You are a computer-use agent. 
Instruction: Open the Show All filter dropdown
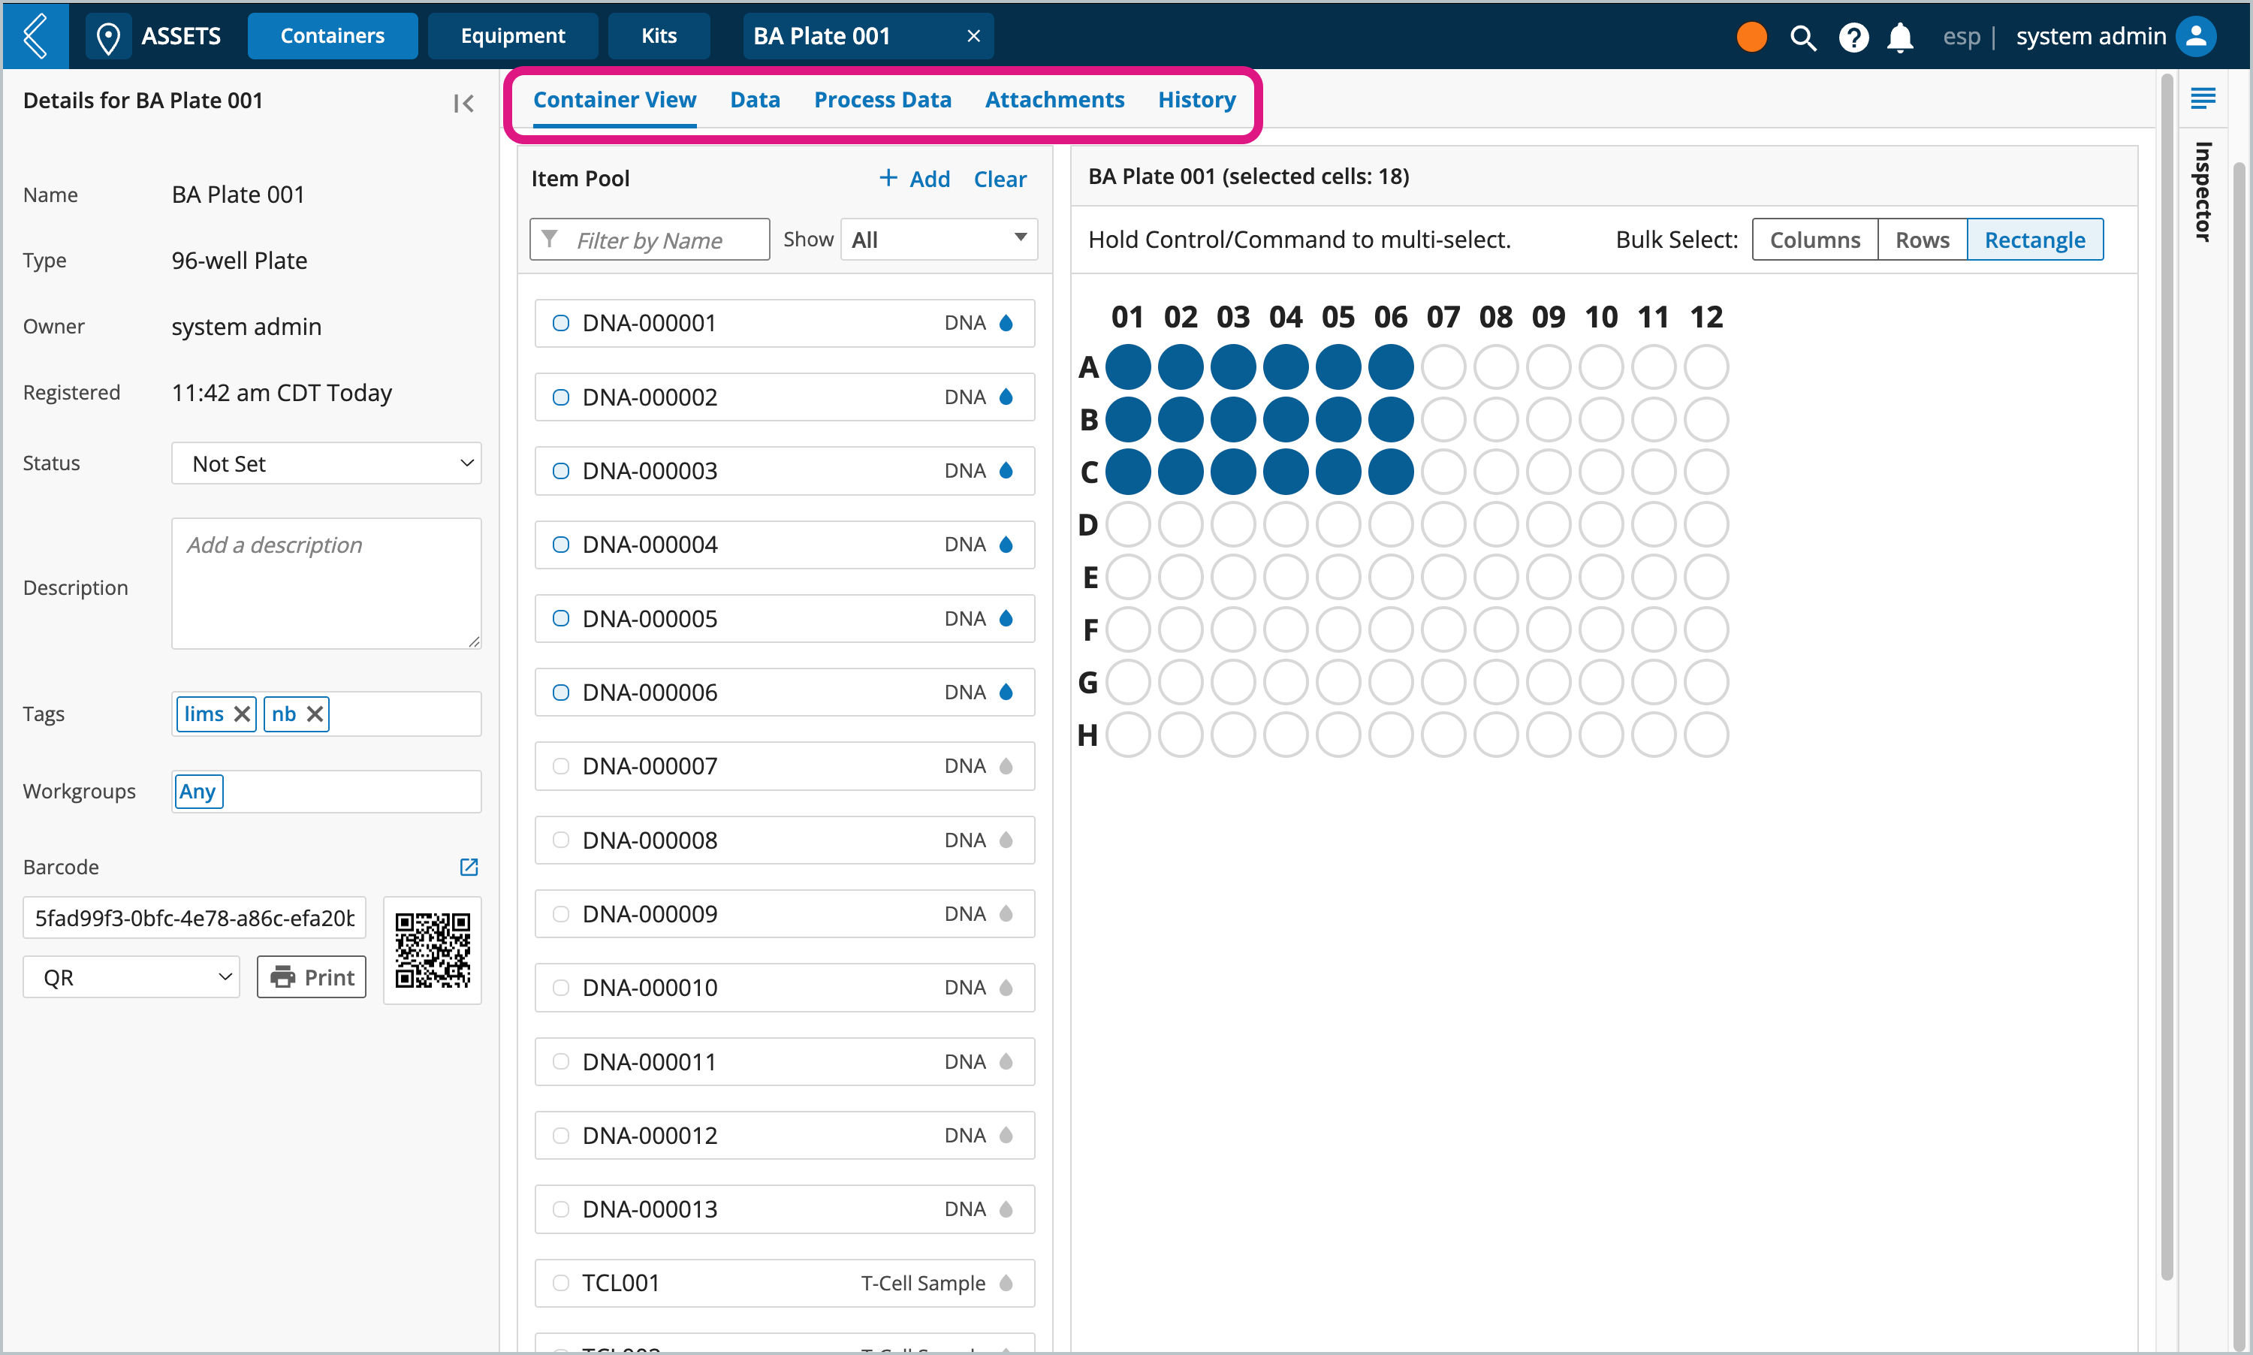click(939, 239)
